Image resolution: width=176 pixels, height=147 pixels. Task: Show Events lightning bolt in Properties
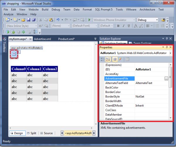pos(120,59)
